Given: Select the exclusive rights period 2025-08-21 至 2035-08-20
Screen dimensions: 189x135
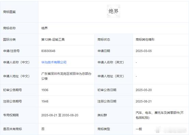Looking at the screenshot, I should [60, 115].
